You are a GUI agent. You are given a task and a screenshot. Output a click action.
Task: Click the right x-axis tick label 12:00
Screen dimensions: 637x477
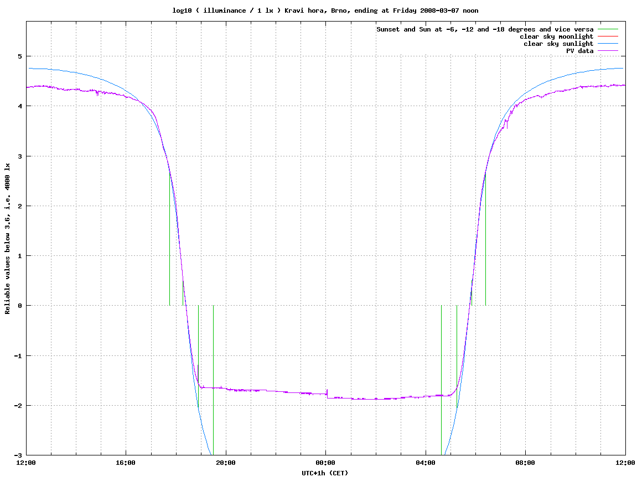click(x=625, y=463)
